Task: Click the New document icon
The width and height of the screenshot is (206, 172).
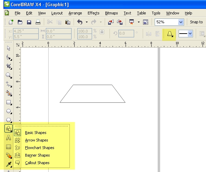Action: [x=11, y=22]
